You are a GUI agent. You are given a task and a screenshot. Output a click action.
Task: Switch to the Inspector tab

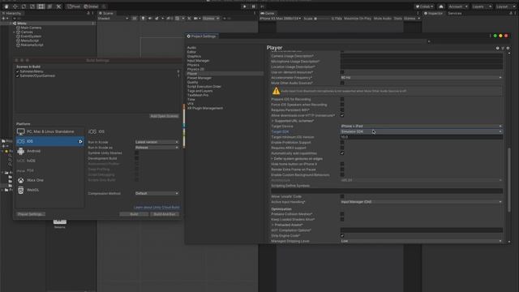pyautogui.click(x=434, y=13)
